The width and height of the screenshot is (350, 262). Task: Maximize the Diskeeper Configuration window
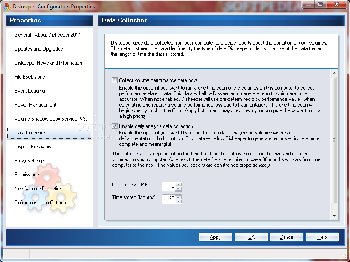(x=320, y=4)
